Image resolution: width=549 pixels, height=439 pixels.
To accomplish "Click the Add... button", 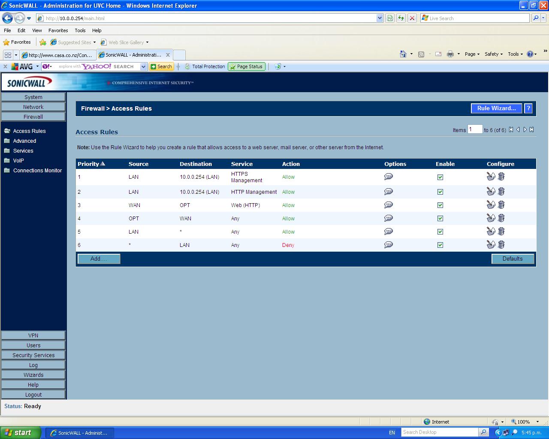I will coord(99,259).
